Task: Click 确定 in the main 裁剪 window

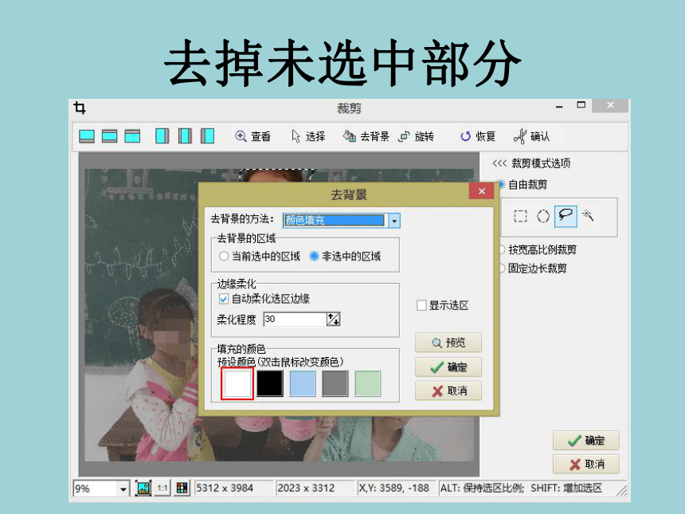Action: click(585, 440)
